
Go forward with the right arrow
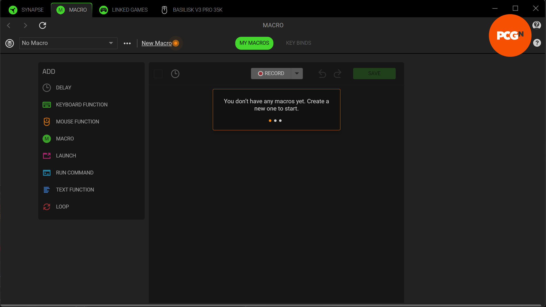[x=26, y=26]
